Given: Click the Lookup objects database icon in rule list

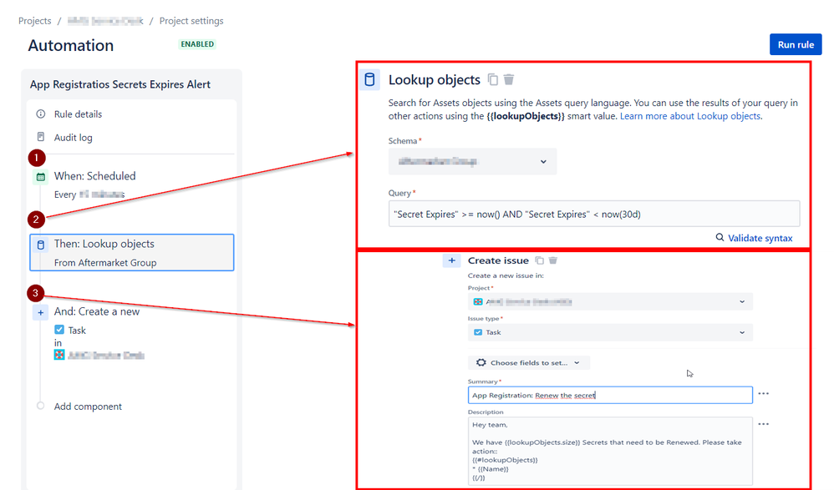Looking at the screenshot, I should [x=40, y=245].
